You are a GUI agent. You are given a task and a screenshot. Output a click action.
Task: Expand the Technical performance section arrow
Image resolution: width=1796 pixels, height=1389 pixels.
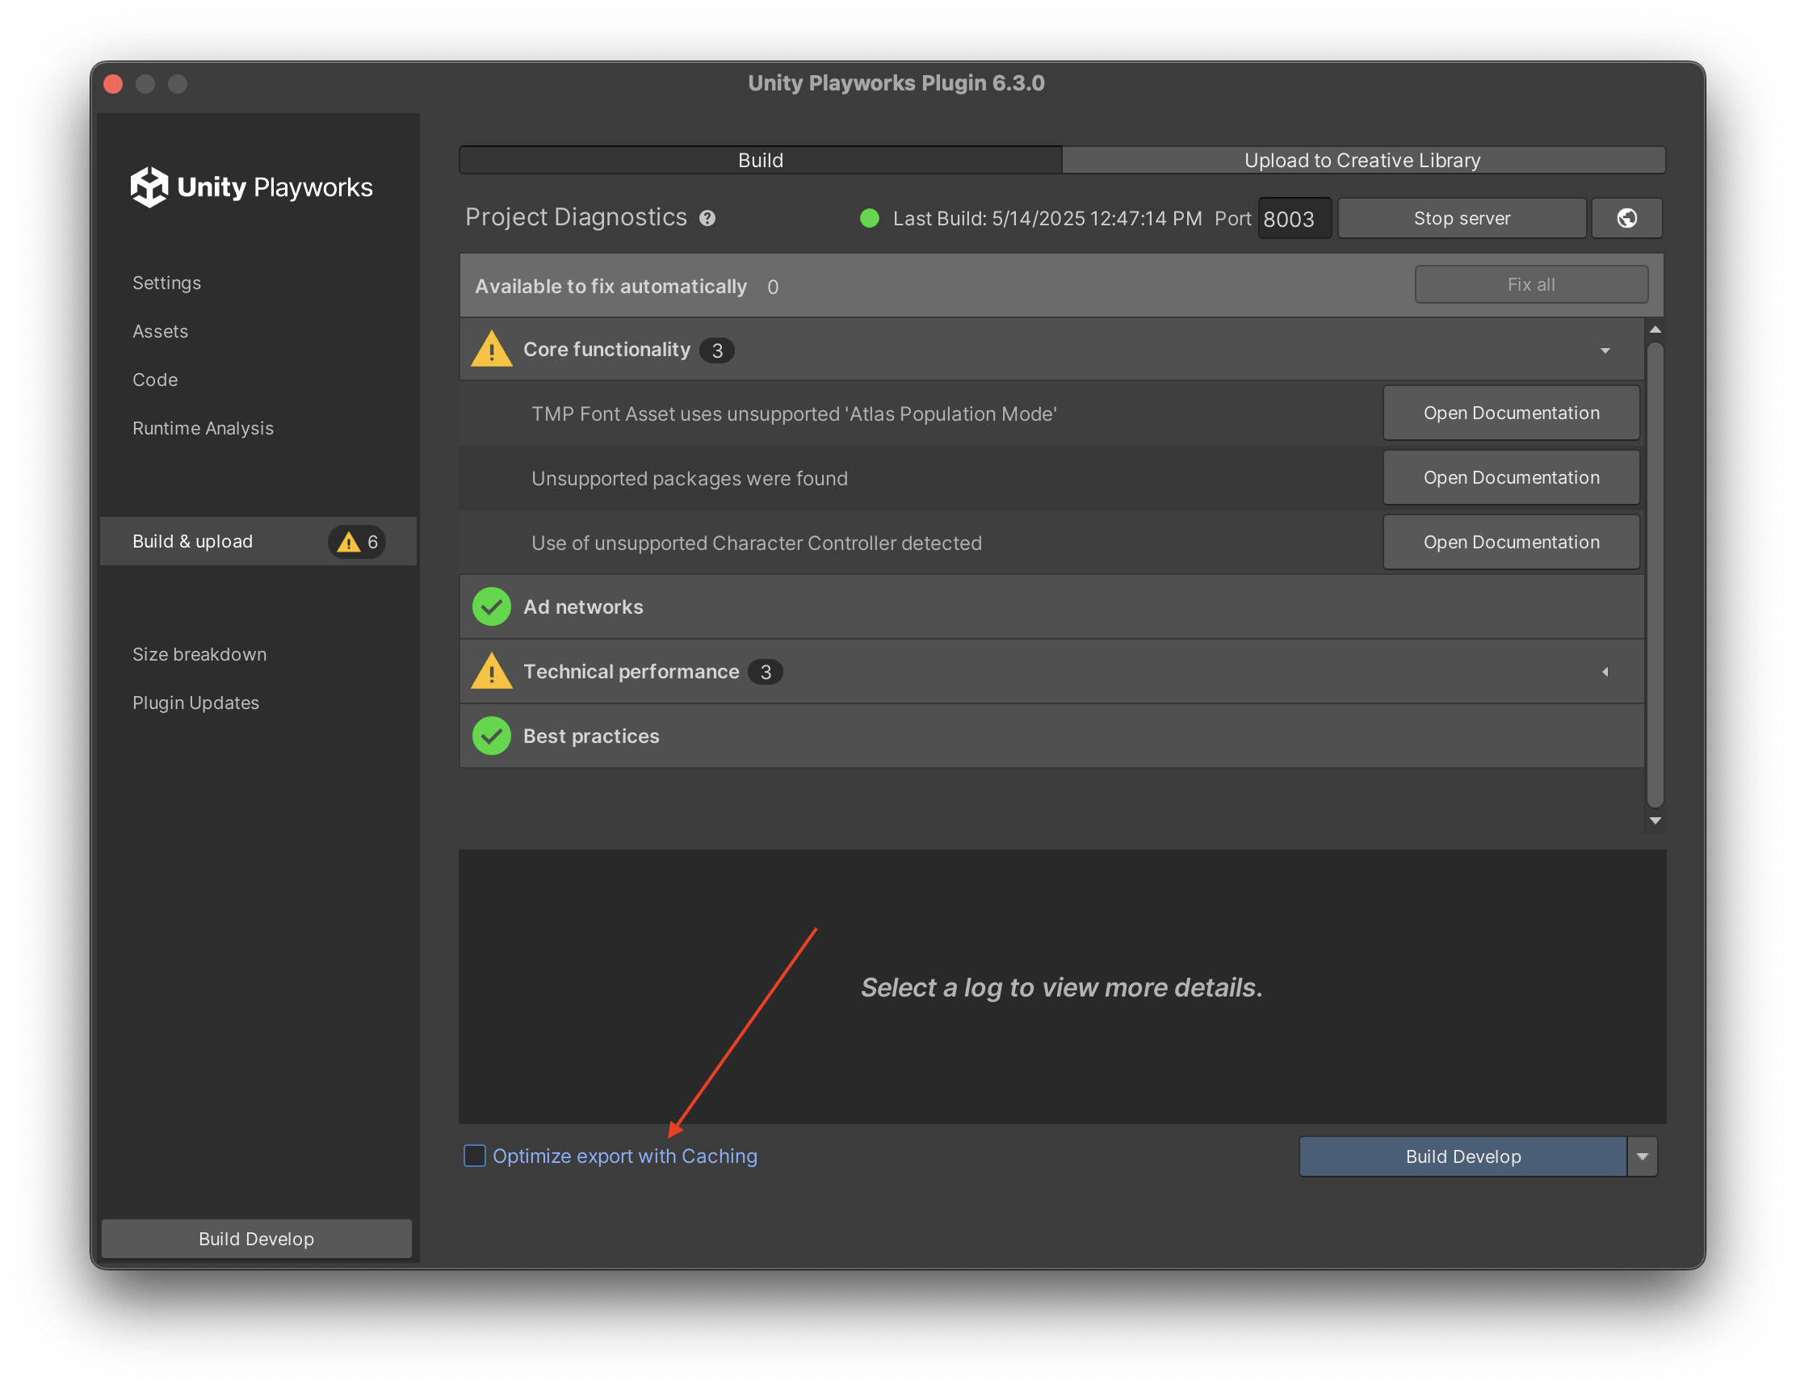click(x=1605, y=672)
